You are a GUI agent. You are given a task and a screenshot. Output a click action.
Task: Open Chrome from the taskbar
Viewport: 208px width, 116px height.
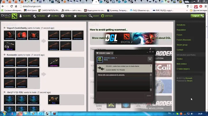coord(19,113)
